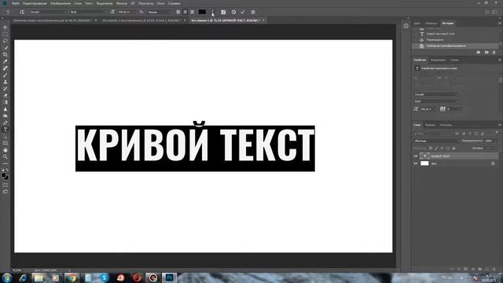Select the Gradient tool

tap(6, 102)
